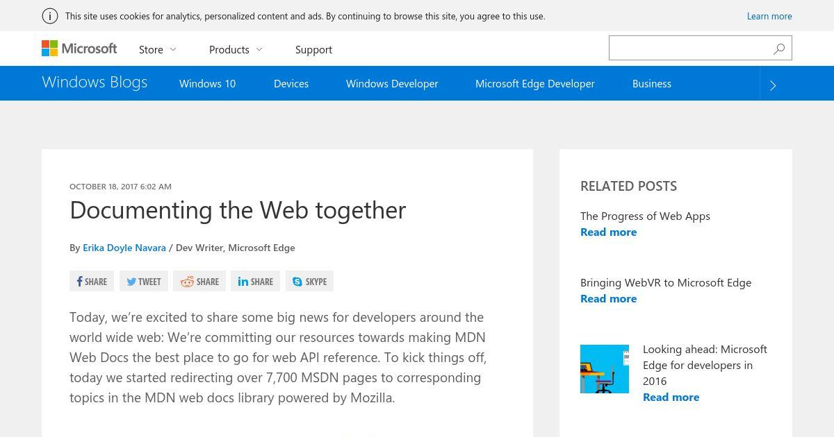Share the article via Skype
The image size is (834, 437).
309,281
